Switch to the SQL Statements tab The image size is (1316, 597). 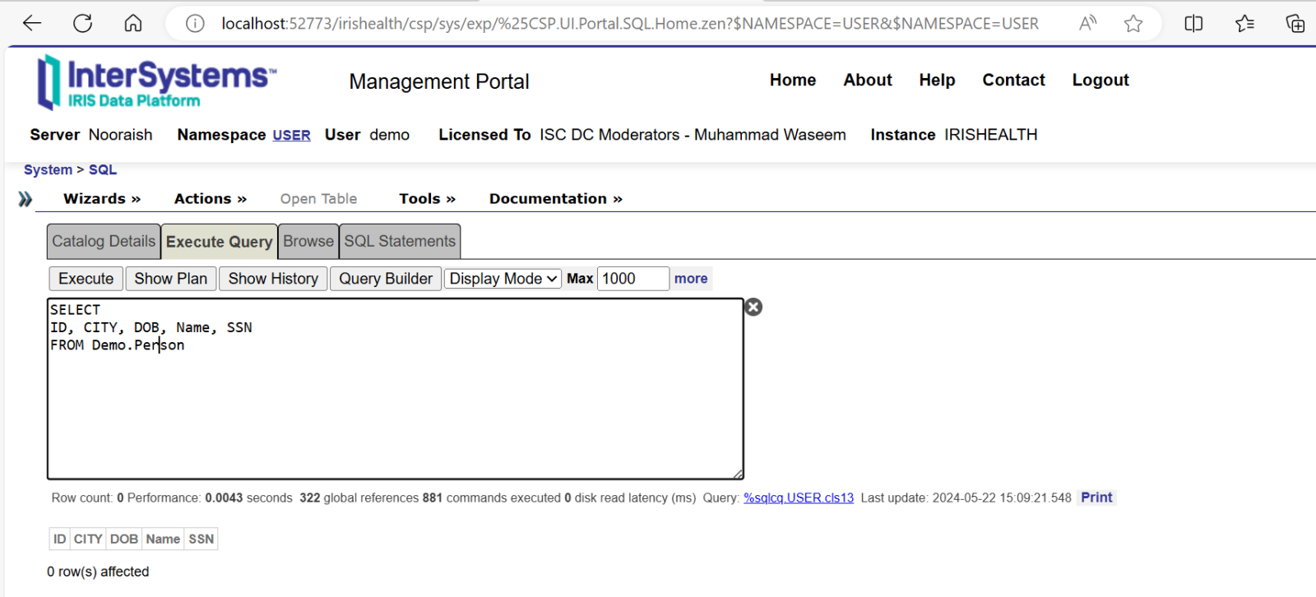400,242
